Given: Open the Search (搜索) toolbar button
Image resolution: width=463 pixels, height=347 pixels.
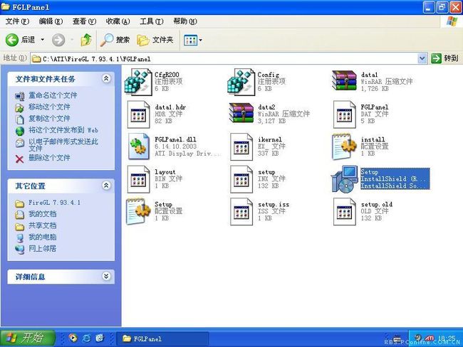Looking at the screenshot, I should (115, 40).
